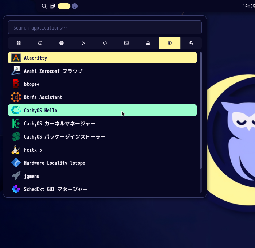255x248 pixels.
Task: Select the graphics image category tab
Action: (x=126, y=43)
